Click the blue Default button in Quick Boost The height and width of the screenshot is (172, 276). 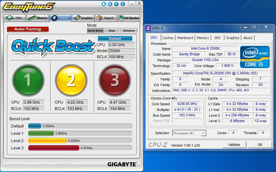click(115, 38)
